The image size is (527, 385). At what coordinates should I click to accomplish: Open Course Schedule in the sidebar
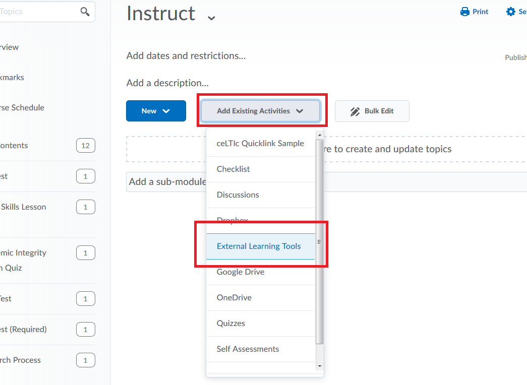coord(22,107)
